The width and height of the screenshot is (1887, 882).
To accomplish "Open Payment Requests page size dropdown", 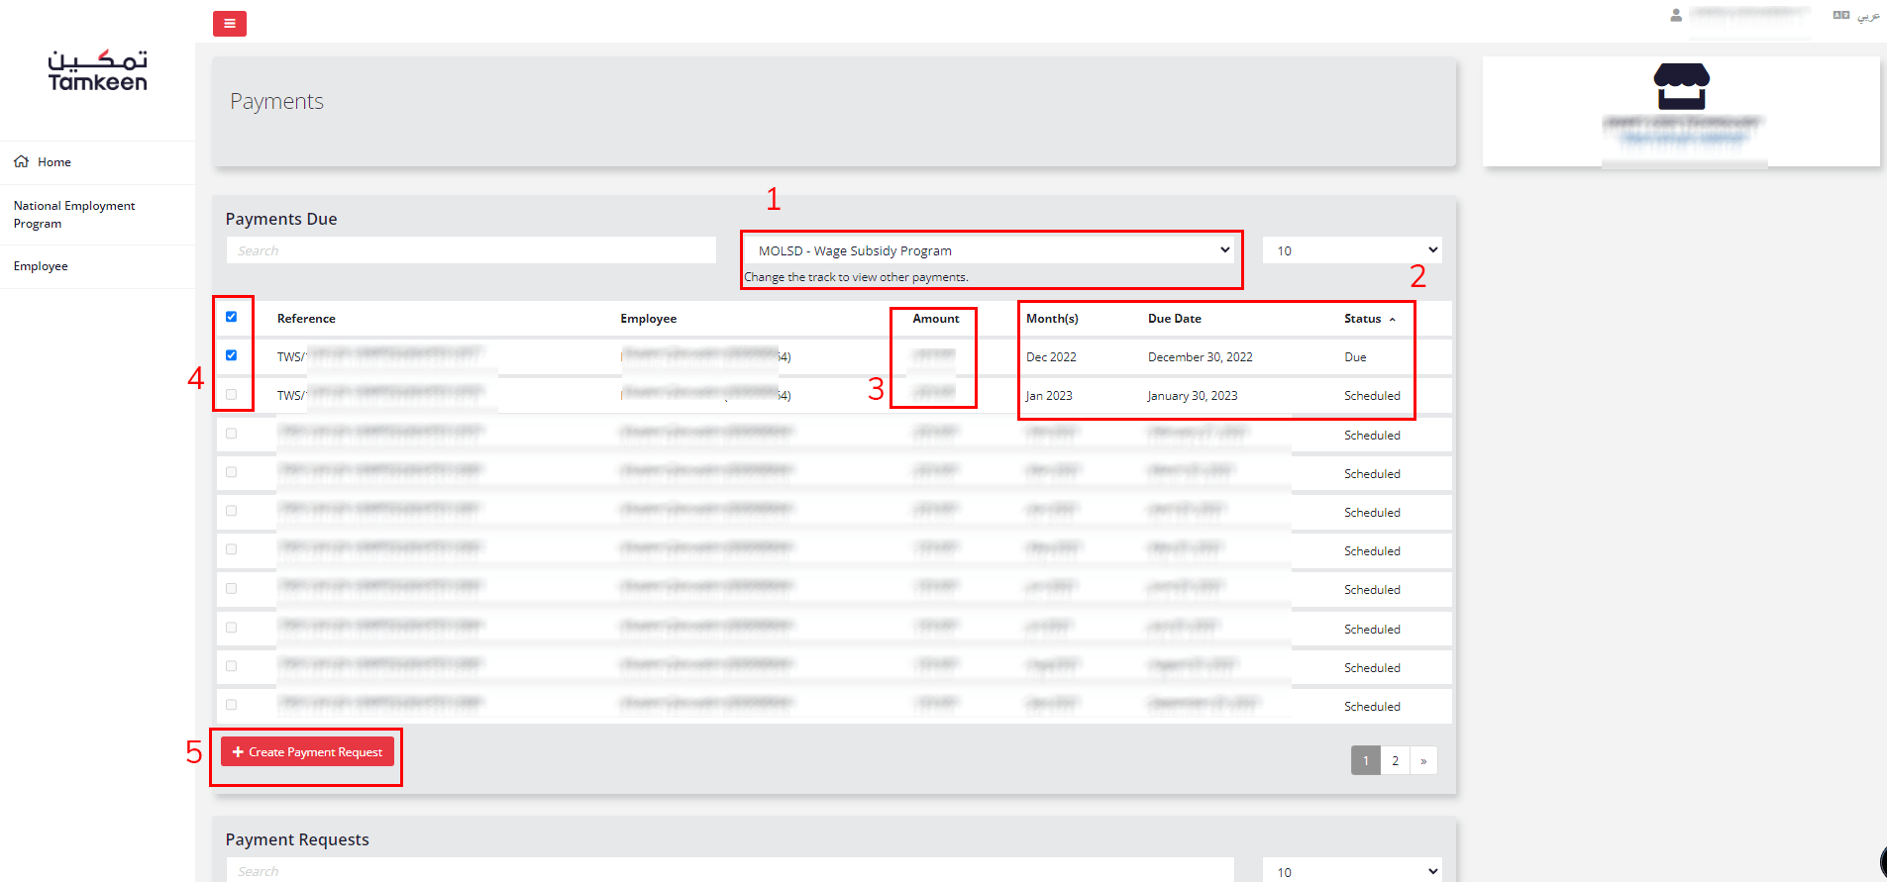I will pos(1352,871).
